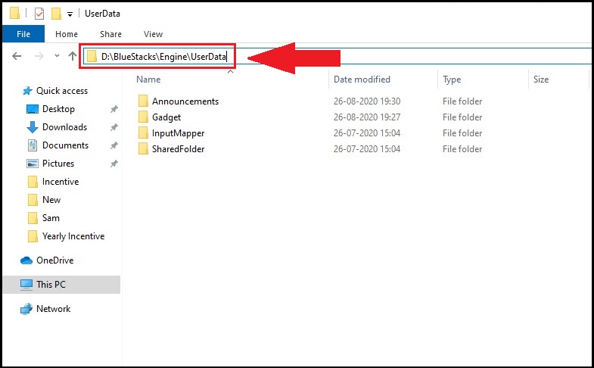Viewport: 594px width, 368px height.
Task: Sort by Type column header
Action: (452, 80)
